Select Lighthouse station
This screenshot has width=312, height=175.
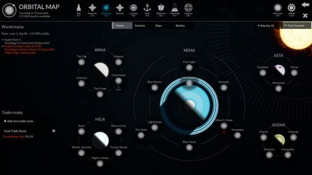[155, 127]
